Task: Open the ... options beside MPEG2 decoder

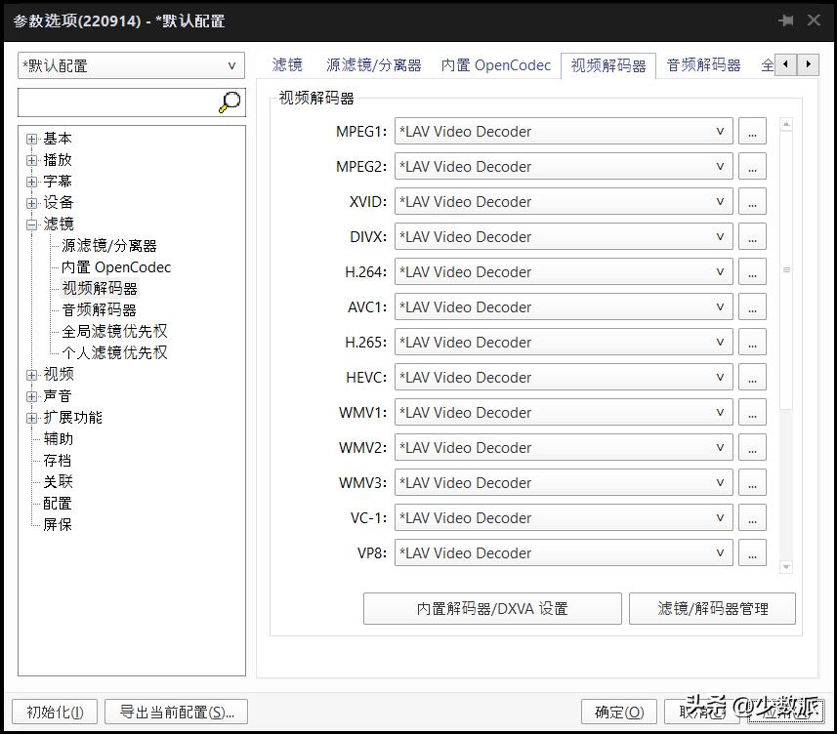Action: [752, 166]
